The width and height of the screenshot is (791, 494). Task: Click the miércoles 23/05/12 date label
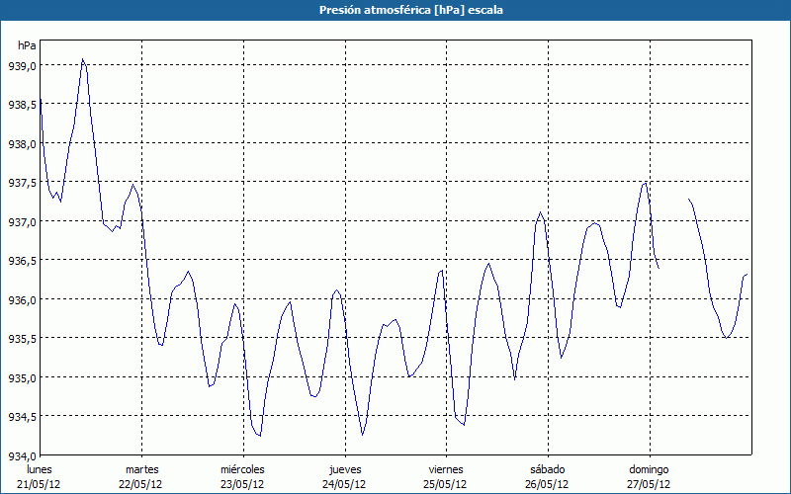coord(242,476)
